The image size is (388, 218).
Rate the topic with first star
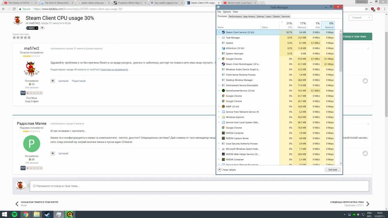(x=14, y=38)
